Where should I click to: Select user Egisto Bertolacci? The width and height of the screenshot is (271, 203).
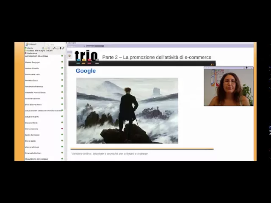pos(32,135)
